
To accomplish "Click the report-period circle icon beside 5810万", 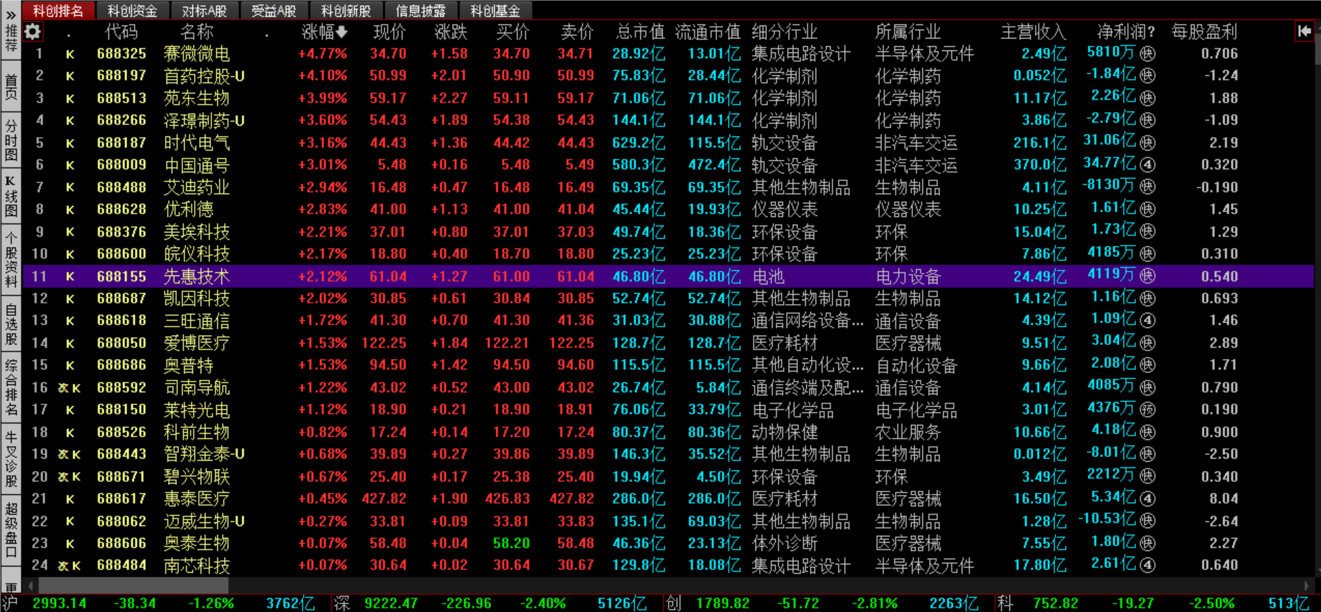I will pyautogui.click(x=1147, y=53).
